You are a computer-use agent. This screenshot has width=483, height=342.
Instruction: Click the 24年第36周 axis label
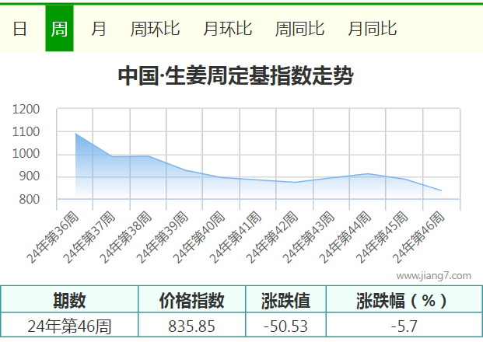coord(53,238)
